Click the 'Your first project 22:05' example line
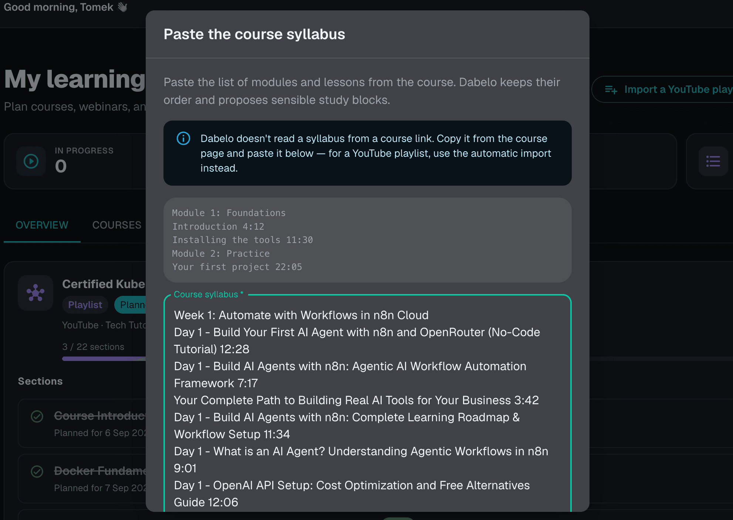Screen dimensions: 733x520 pos(237,267)
